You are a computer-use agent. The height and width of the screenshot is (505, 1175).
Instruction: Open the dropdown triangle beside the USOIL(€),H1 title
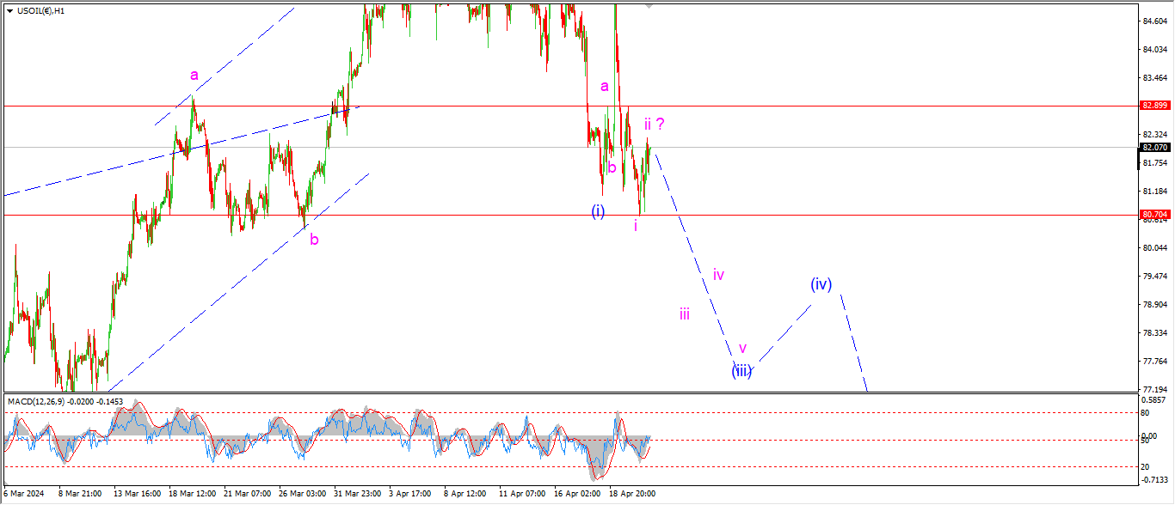tap(9, 10)
